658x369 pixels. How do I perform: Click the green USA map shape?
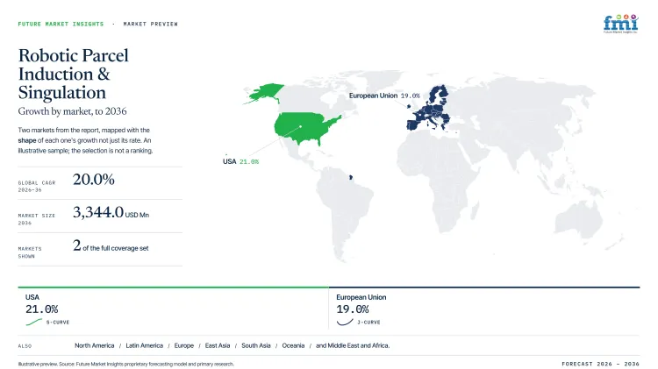coord(305,128)
